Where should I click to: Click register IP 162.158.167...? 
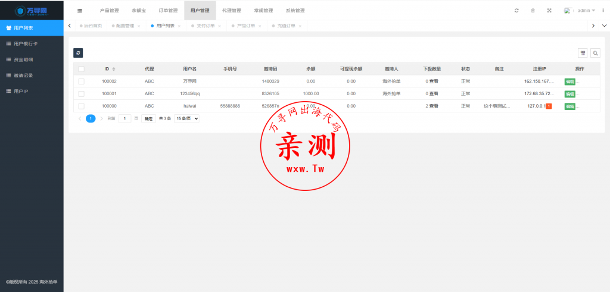click(539, 81)
